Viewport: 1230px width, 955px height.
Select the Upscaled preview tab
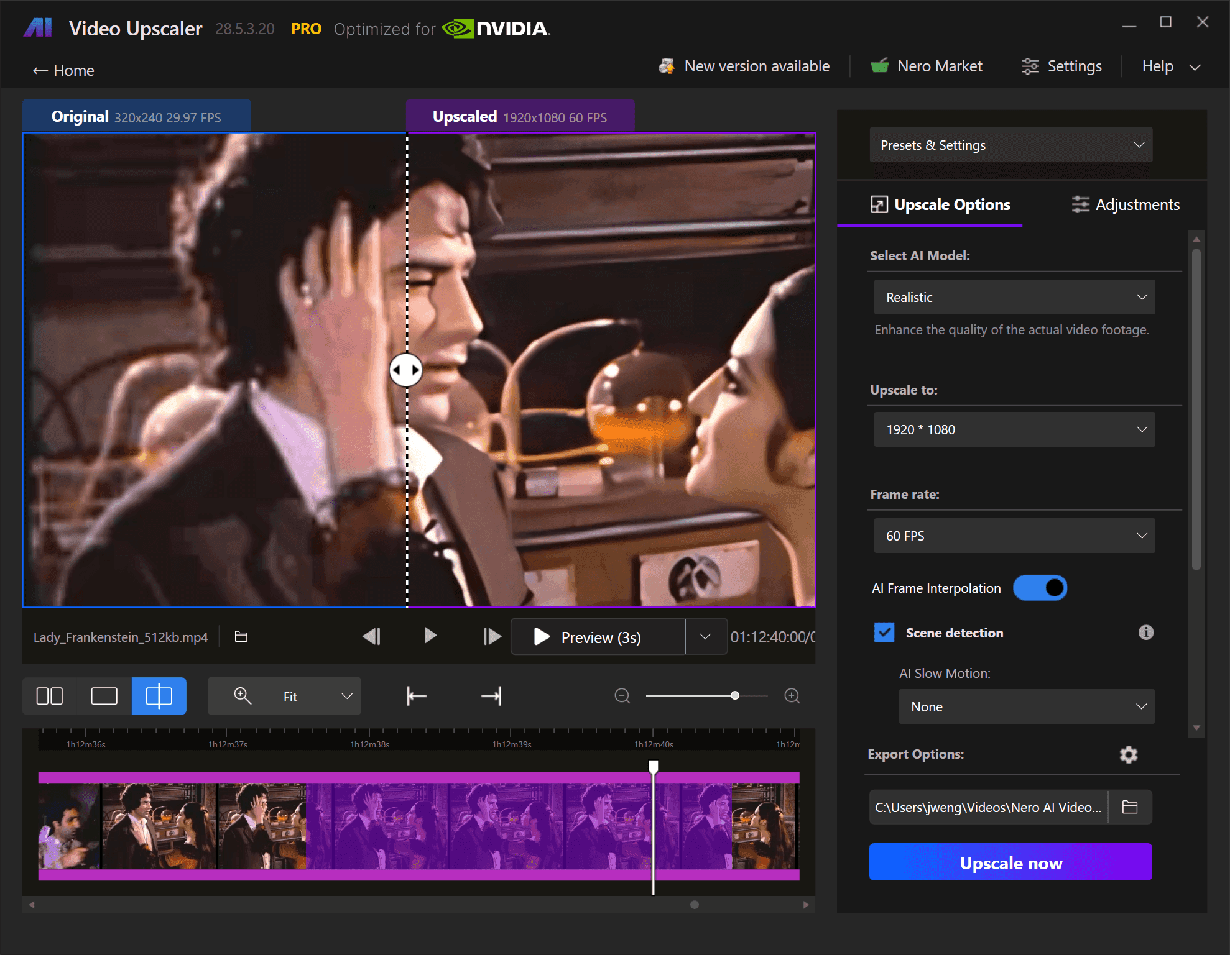(520, 116)
